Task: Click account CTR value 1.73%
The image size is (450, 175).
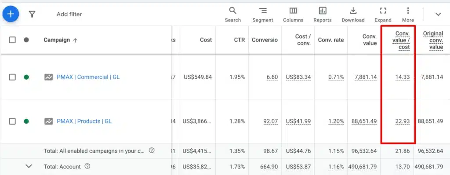Action: pos(237,166)
